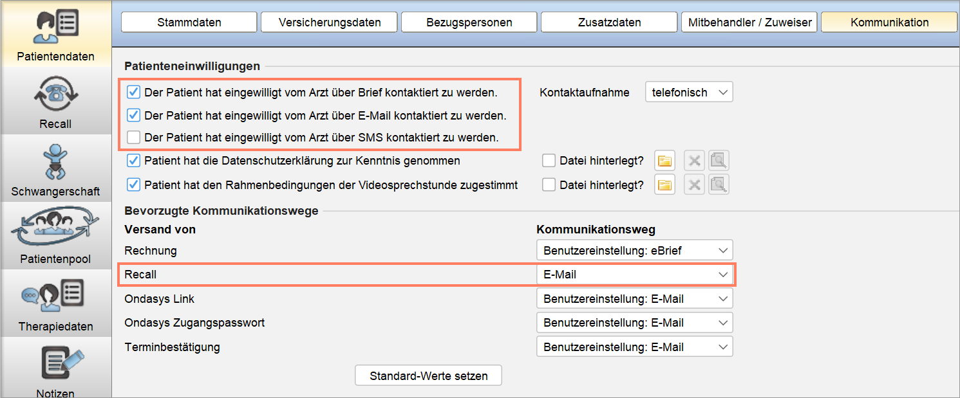Click delete X icon in Videosprechstunde row
Viewport: 960px width, 398px height.
[693, 185]
